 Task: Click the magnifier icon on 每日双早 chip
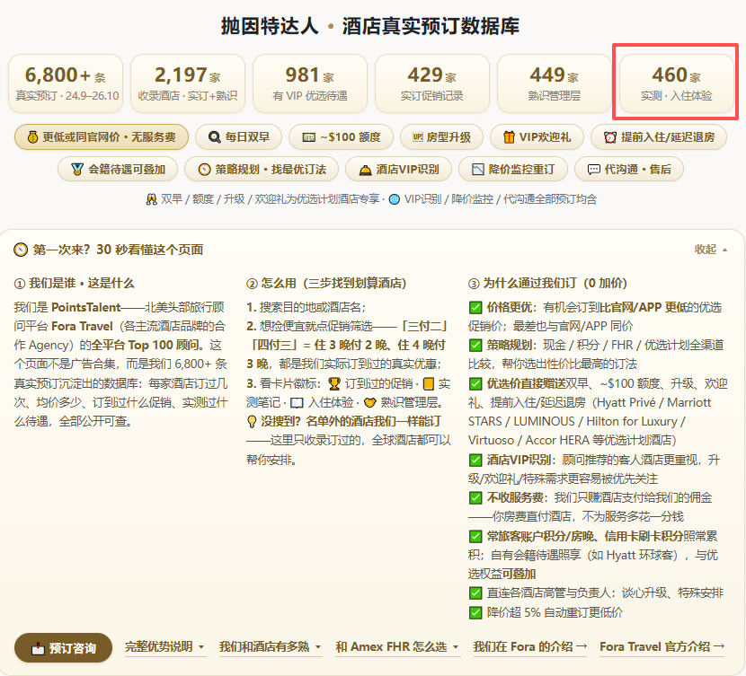pyautogui.click(x=215, y=137)
